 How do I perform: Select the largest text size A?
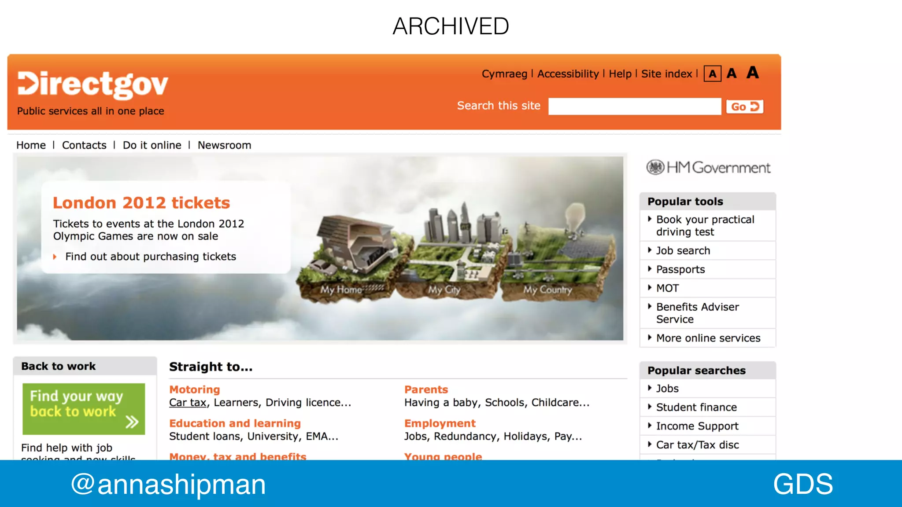(753, 73)
